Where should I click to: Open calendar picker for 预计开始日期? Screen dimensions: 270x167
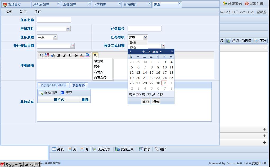coord(72,46)
